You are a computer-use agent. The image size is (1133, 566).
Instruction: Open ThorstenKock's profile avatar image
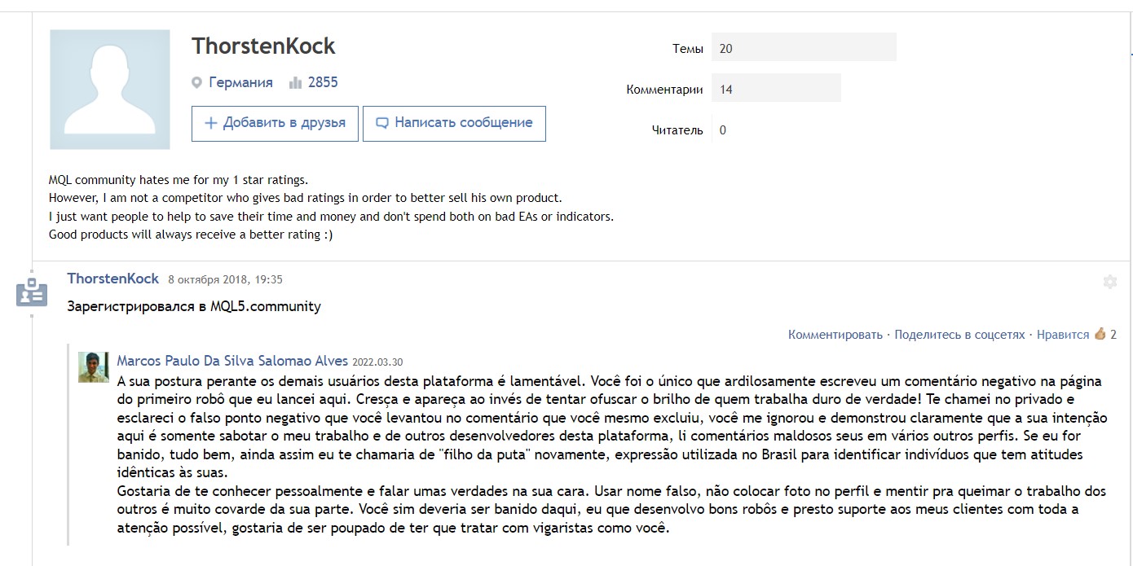coord(110,90)
